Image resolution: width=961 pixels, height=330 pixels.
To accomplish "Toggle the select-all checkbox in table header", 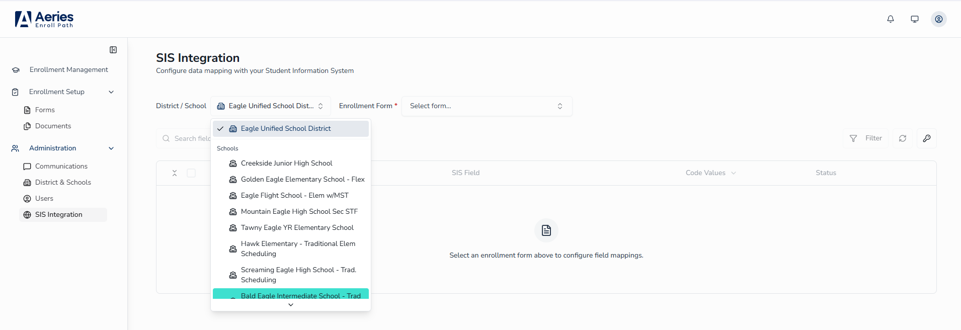I will tap(191, 173).
